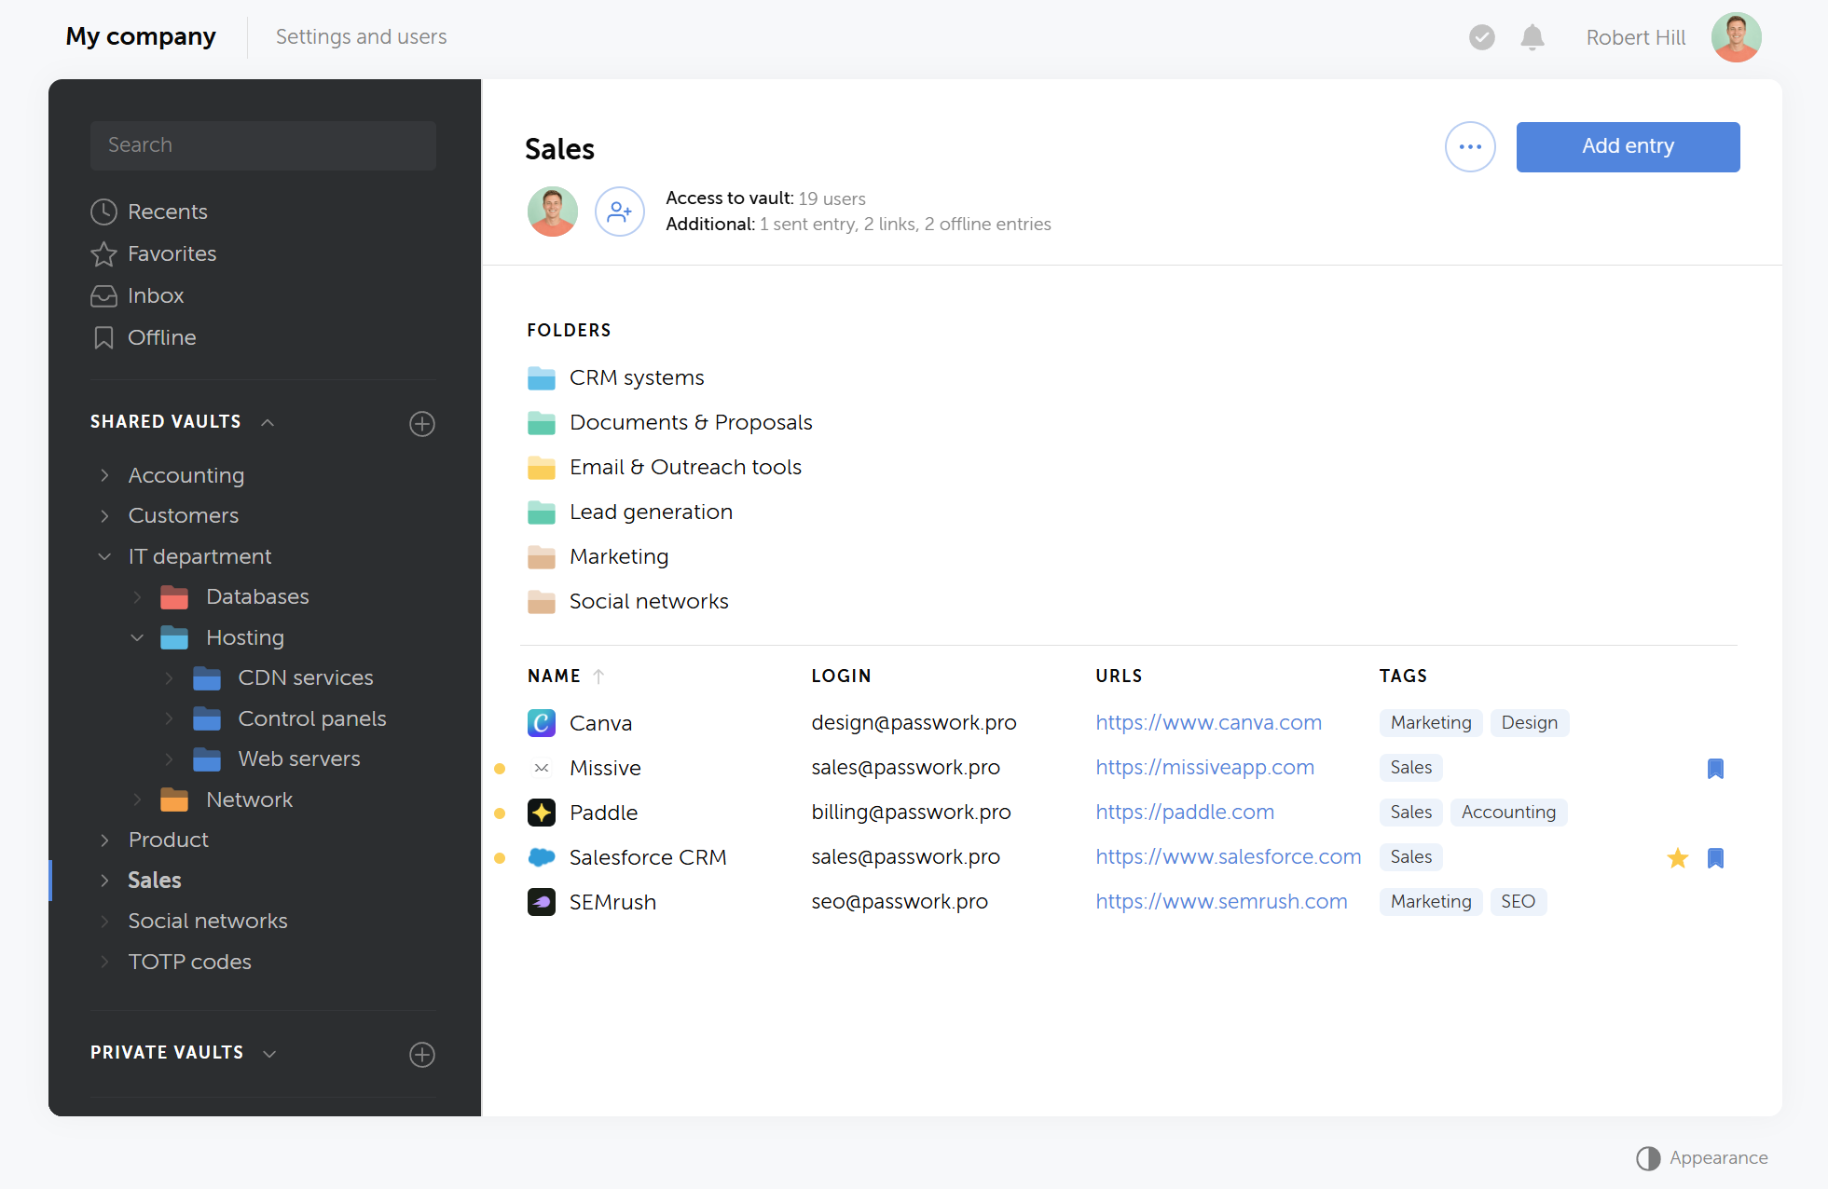The height and width of the screenshot is (1189, 1828).
Task: Open Settings and users
Action: (x=362, y=36)
